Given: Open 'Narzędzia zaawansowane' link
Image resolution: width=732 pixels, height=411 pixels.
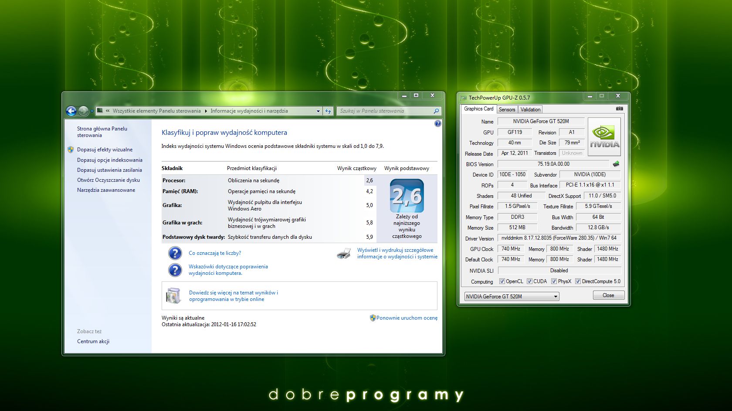Looking at the screenshot, I should (106, 190).
